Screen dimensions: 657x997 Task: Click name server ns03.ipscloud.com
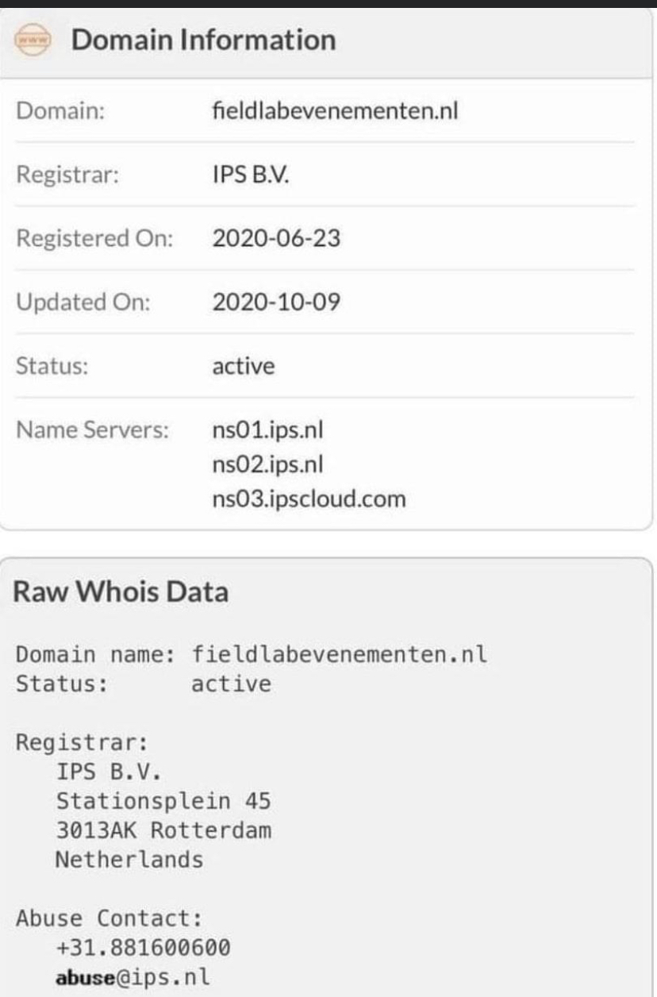tap(309, 498)
